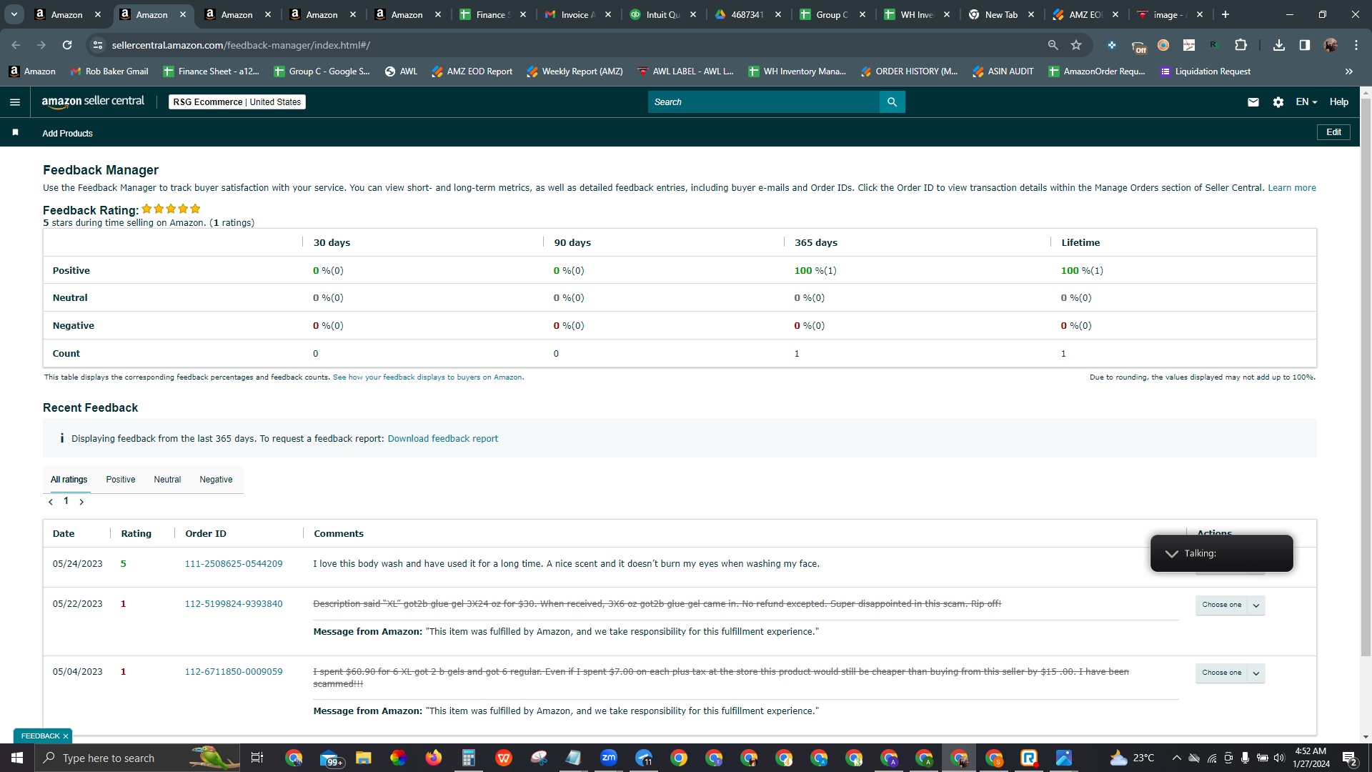Open the Chrome three-dot menu
The height and width of the screenshot is (772, 1372).
pos(1356,45)
